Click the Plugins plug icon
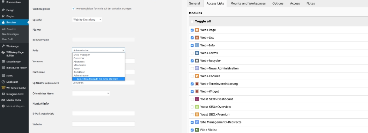368x133 pixels. tap(3, 16)
